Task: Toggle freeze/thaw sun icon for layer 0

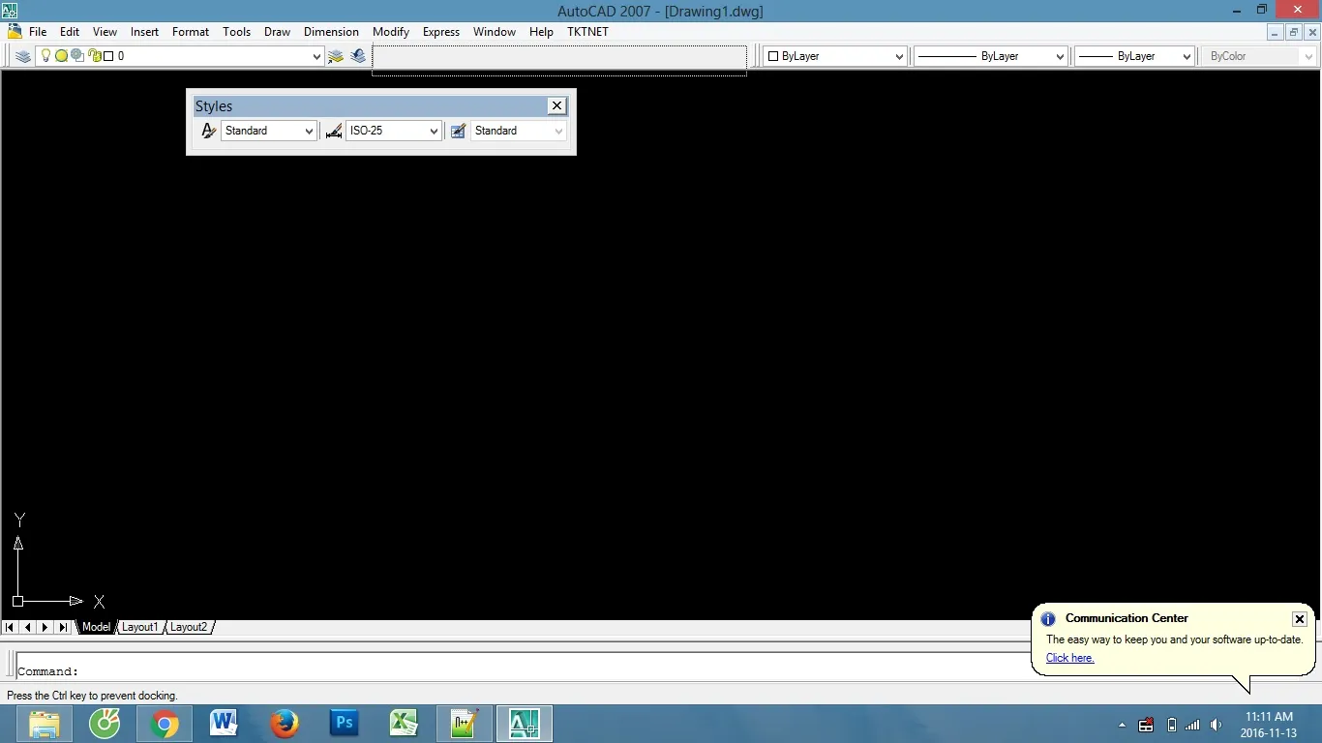Action: [x=61, y=56]
